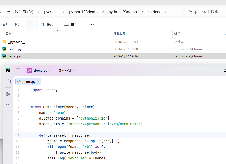Click the PyCharm logo icon

click(x=8, y=70)
